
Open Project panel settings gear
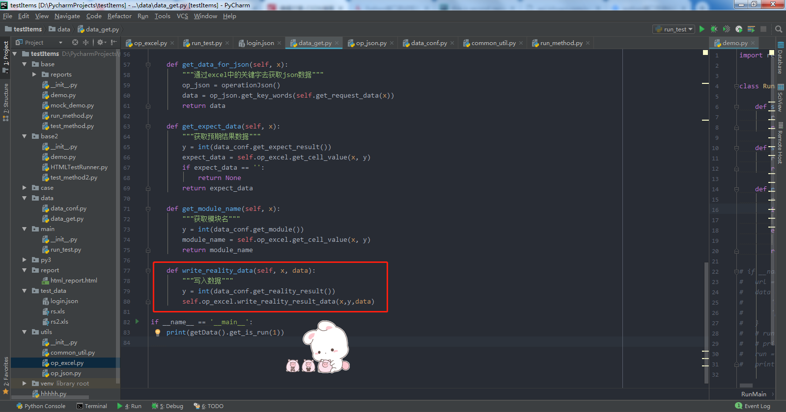(100, 43)
